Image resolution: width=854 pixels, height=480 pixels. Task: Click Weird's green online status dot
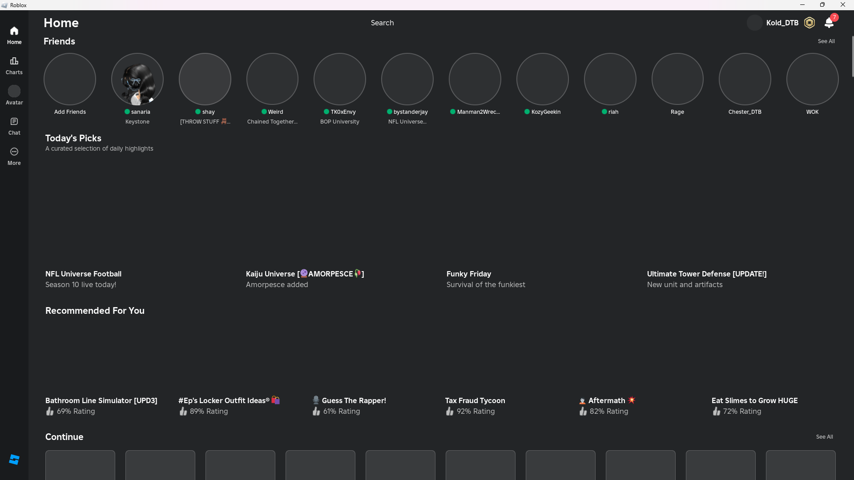point(264,112)
